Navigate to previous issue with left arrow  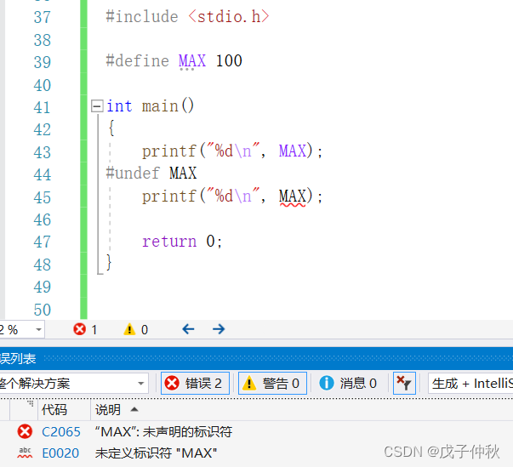[189, 329]
